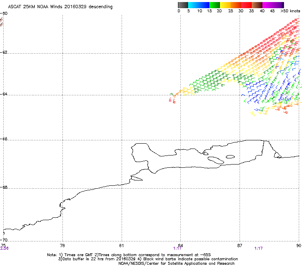Click the red 30-35 knots legend segment
Image resolution: width=302 pixels, height=266 pixels.
[x=246, y=5]
